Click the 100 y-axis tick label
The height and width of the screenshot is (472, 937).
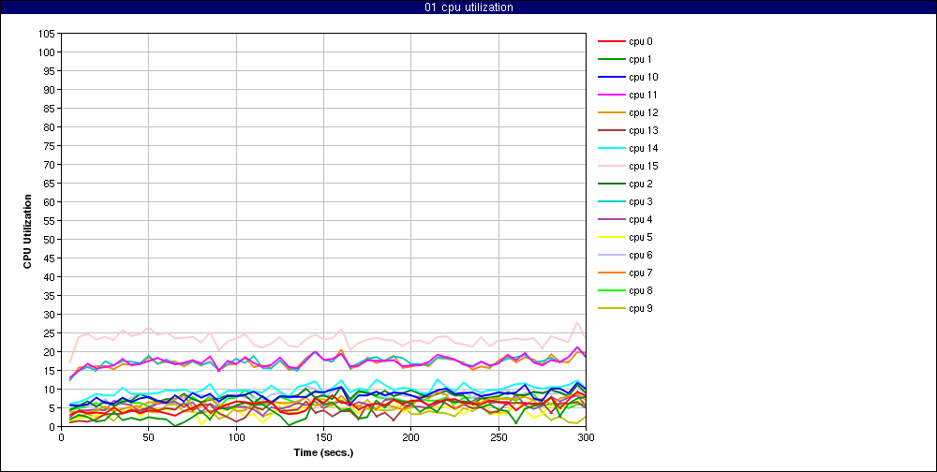[49, 52]
